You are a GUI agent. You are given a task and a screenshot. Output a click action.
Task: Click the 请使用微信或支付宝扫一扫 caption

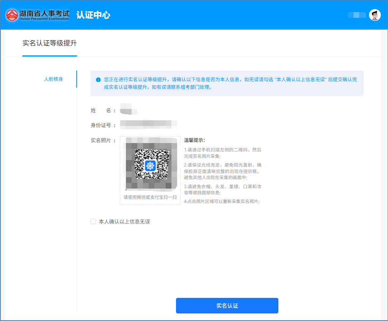pyautogui.click(x=150, y=197)
